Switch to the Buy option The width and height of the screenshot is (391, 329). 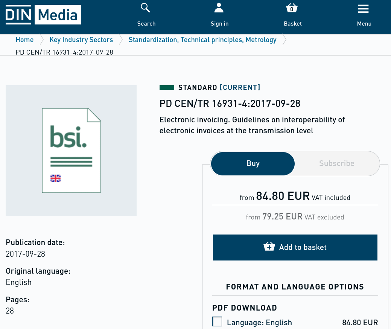253,163
